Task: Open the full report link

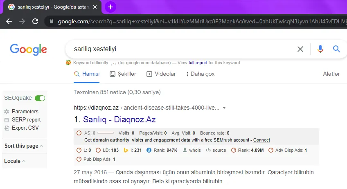Action: tap(198, 63)
